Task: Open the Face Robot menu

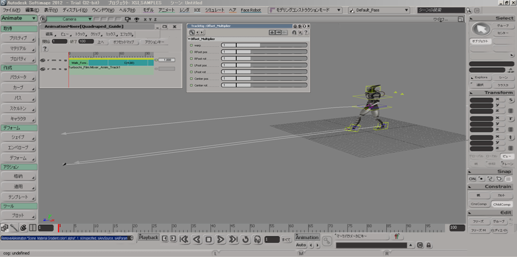Action: click(x=251, y=10)
